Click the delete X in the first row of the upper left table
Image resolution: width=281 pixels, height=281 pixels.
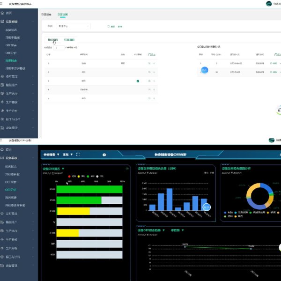point(154,63)
